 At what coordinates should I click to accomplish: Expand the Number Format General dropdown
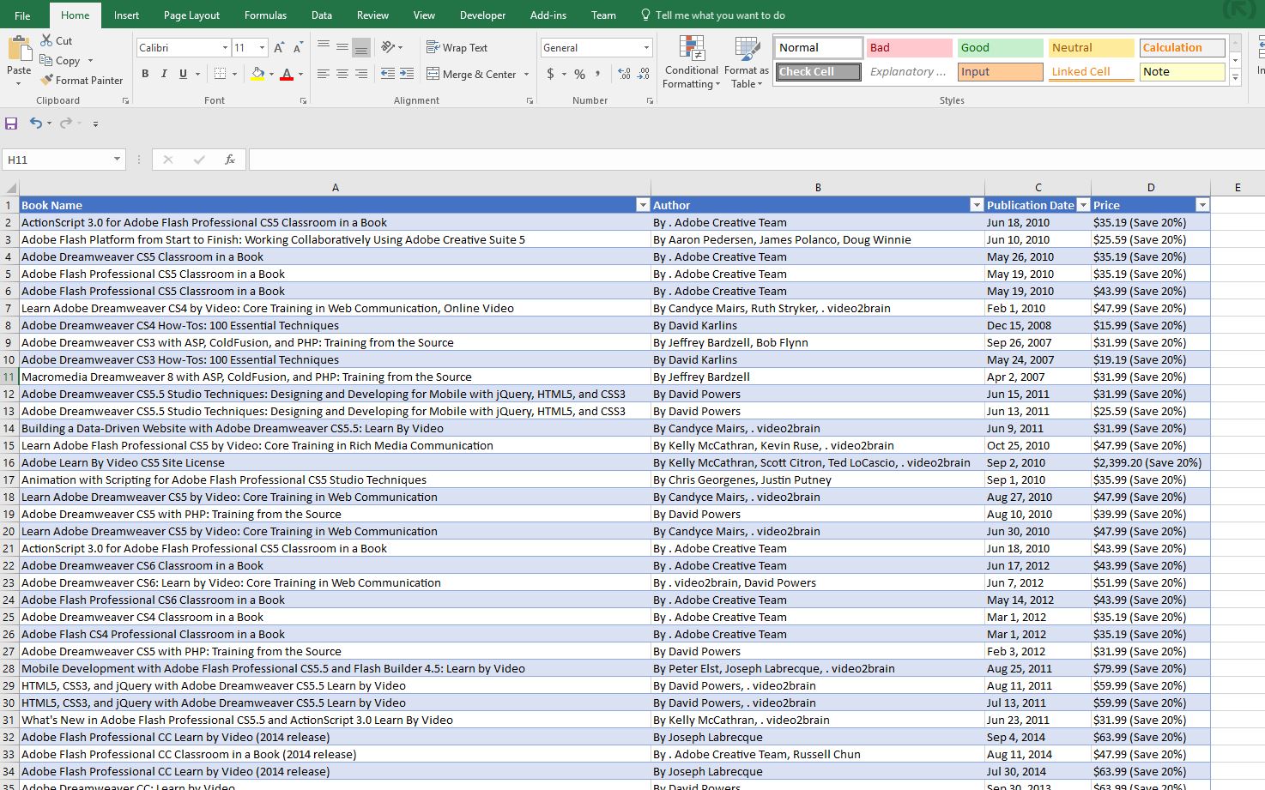(646, 48)
